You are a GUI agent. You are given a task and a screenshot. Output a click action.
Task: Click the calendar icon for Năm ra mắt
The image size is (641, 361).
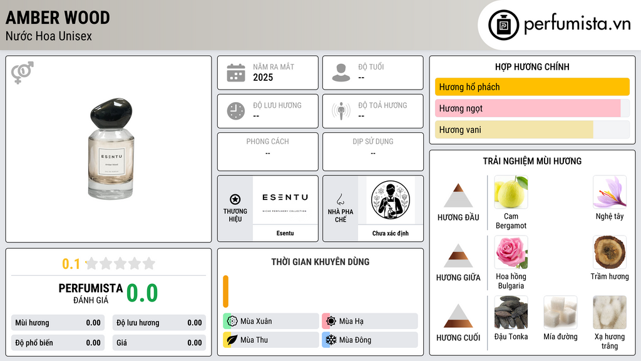coord(236,73)
